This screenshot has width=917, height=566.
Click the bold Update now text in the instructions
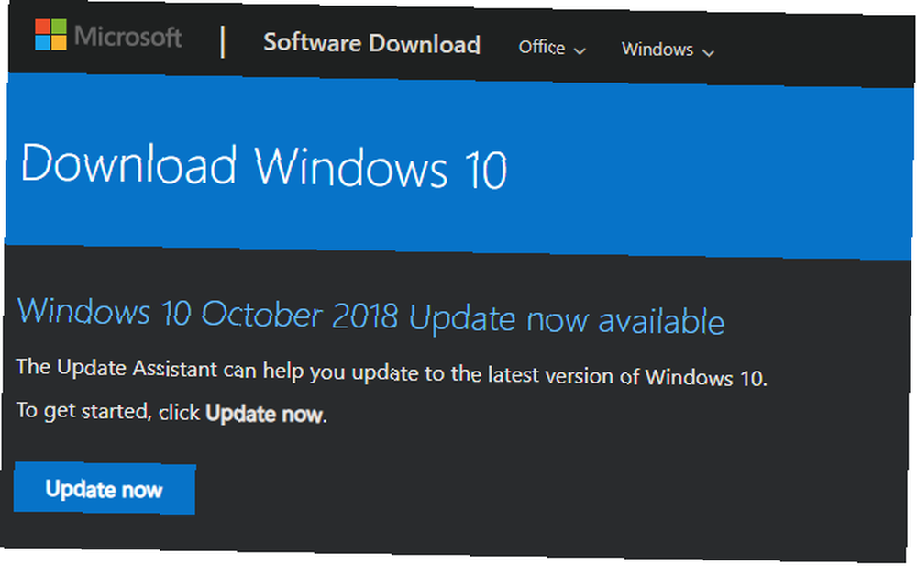[x=264, y=414]
